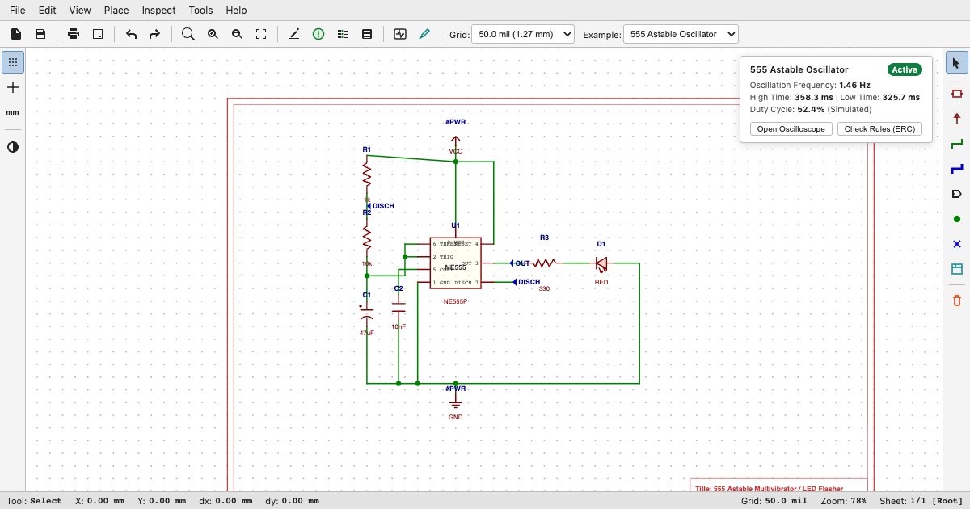Select the no-connect X flag tool
970x509 pixels.
(957, 244)
